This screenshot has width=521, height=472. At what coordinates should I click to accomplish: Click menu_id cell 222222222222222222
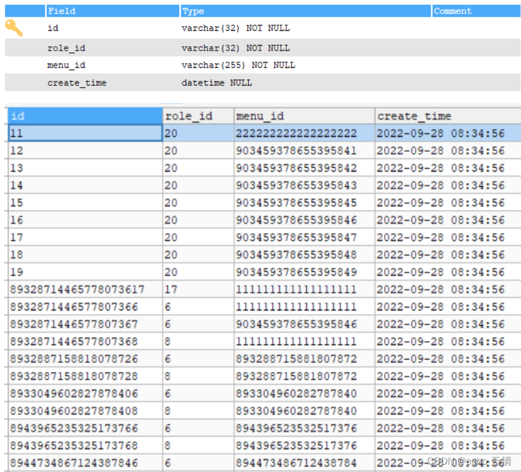click(304, 133)
